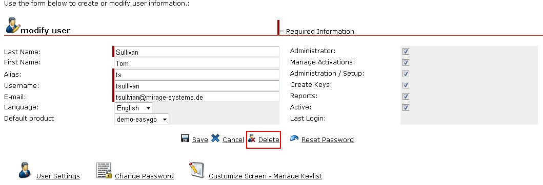Open Customize Screen - Manage Keylist link
The height and width of the screenshot is (185, 543).
[x=265, y=176]
